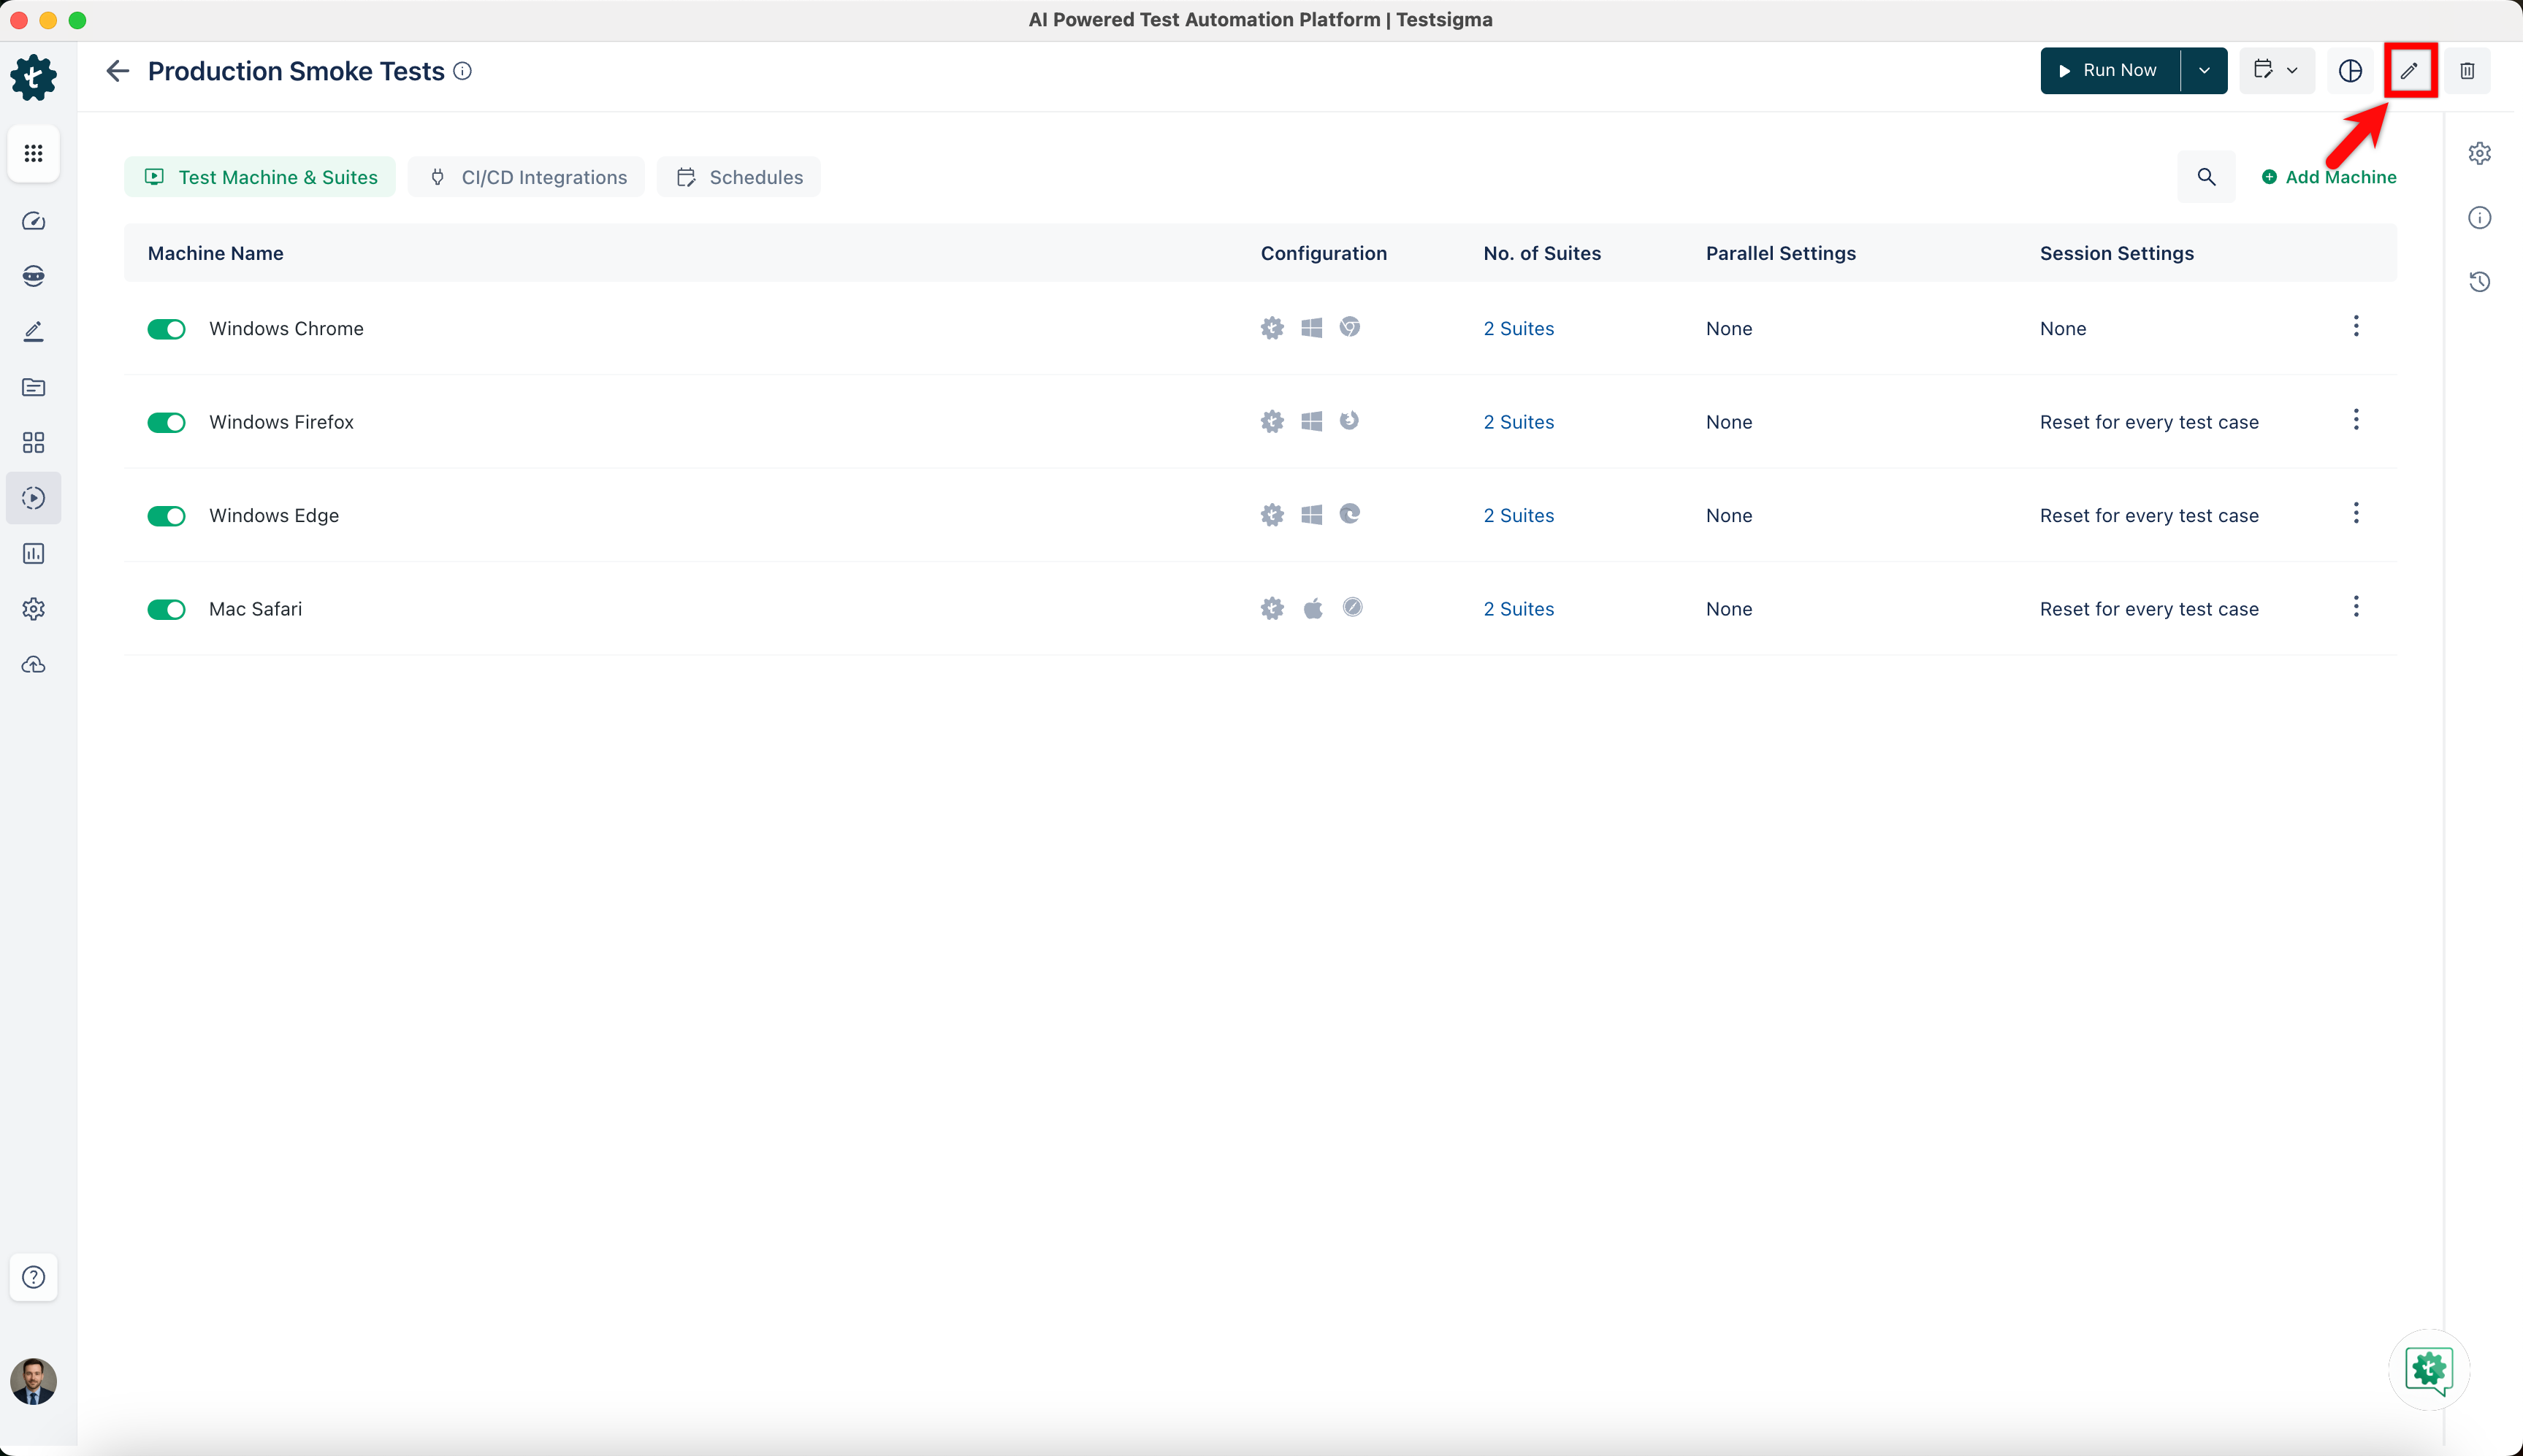This screenshot has height=1456, width=2523.
Task: Open the Test Plans play-circle sidebar icon
Action: (x=33, y=498)
